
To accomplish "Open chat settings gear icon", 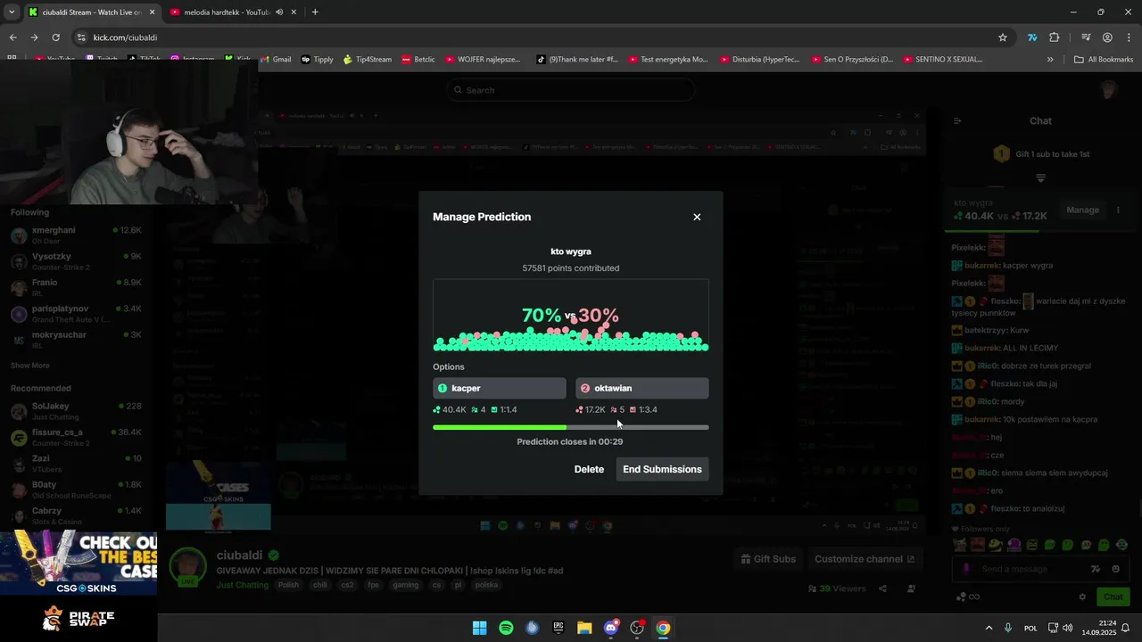I will tap(1082, 597).
